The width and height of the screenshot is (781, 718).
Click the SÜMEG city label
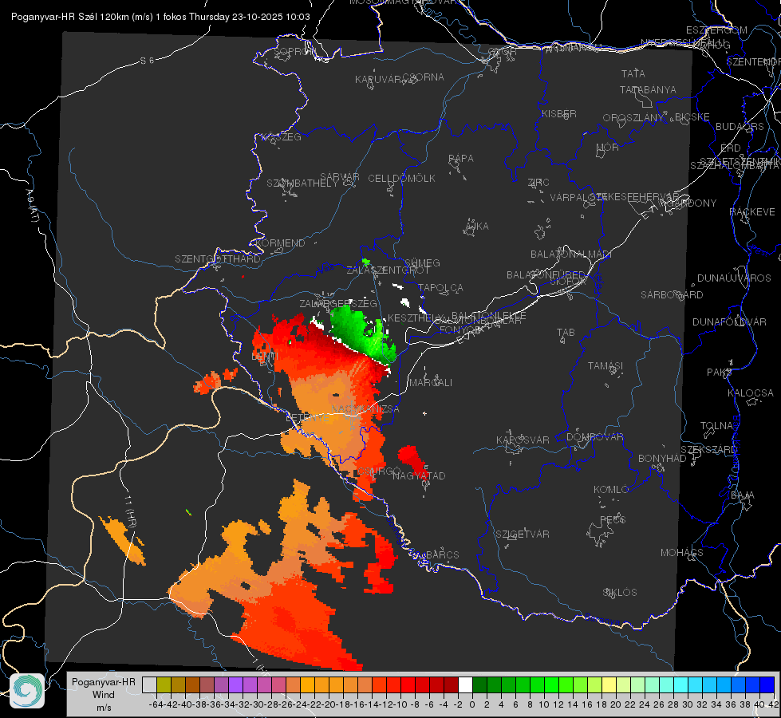(422, 263)
